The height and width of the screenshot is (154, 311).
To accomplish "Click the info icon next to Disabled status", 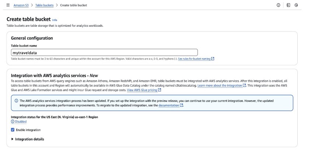I will 13,121.
